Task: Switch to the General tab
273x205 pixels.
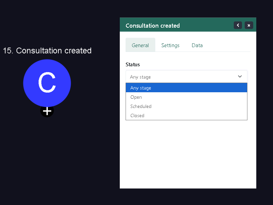Action: [x=140, y=45]
